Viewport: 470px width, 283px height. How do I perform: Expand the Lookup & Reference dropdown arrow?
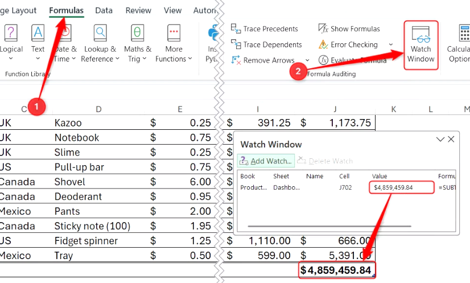click(x=117, y=59)
